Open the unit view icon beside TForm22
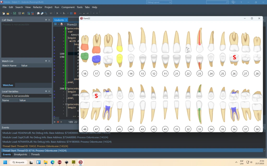 [x=62, y=24]
